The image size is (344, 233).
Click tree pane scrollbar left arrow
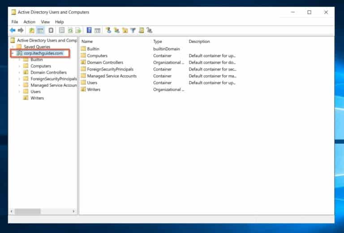point(12,211)
